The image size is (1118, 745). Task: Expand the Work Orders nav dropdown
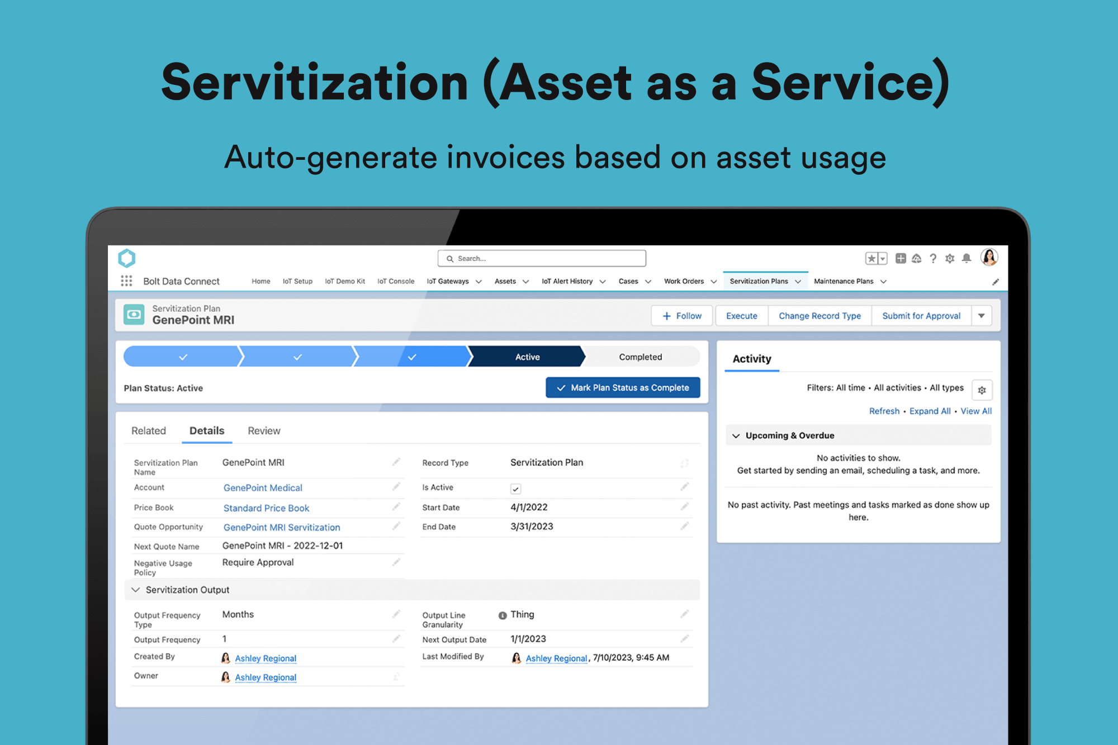point(714,282)
